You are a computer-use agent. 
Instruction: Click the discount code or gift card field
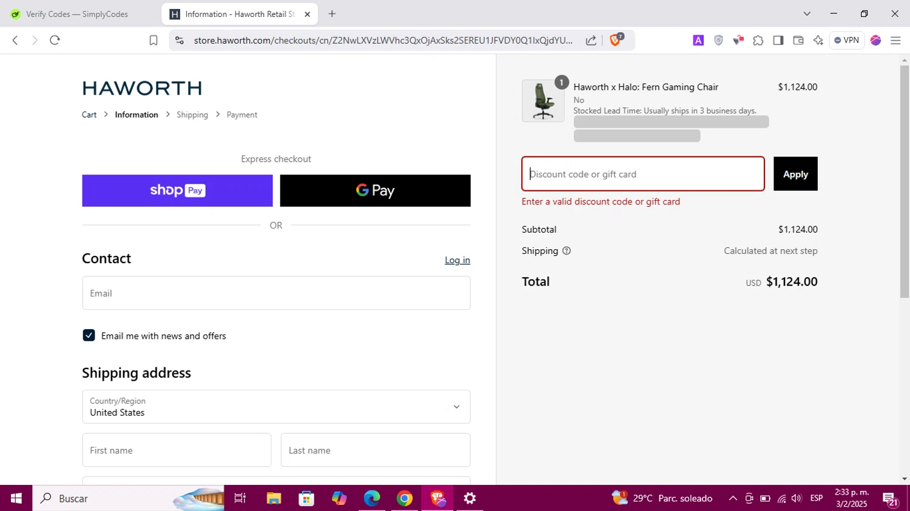coord(643,174)
